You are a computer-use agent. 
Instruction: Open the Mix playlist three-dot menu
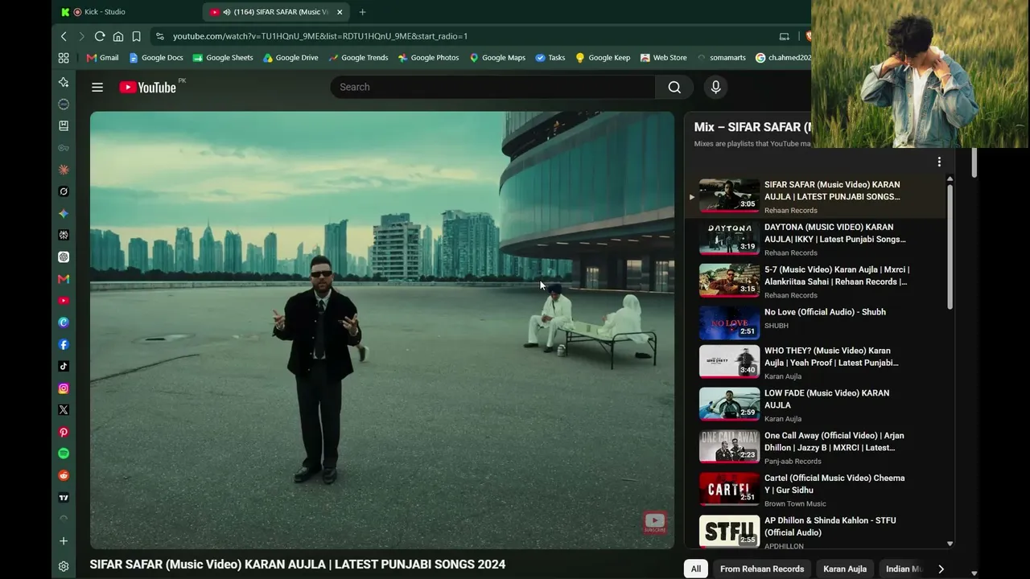point(939,162)
